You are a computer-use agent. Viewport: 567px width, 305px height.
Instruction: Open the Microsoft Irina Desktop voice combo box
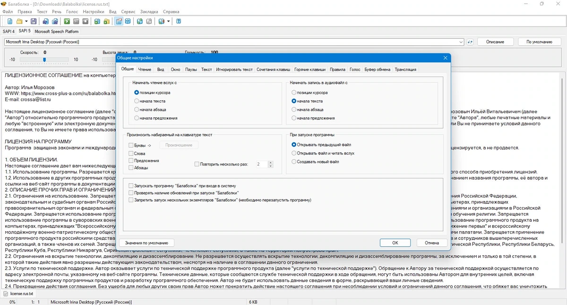tap(234, 42)
